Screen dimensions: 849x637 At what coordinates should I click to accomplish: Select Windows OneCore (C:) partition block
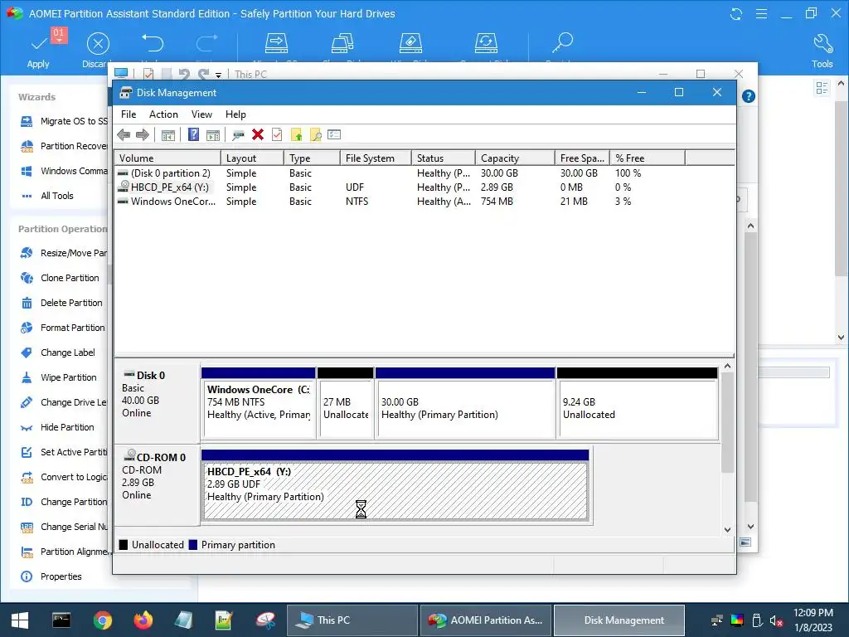pos(259,403)
